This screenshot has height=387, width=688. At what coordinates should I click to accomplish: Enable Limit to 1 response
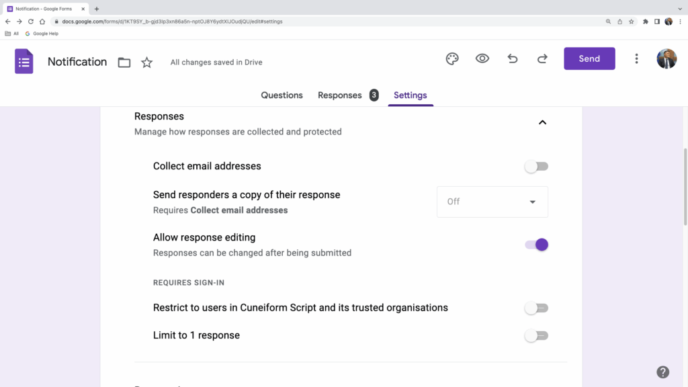535,335
